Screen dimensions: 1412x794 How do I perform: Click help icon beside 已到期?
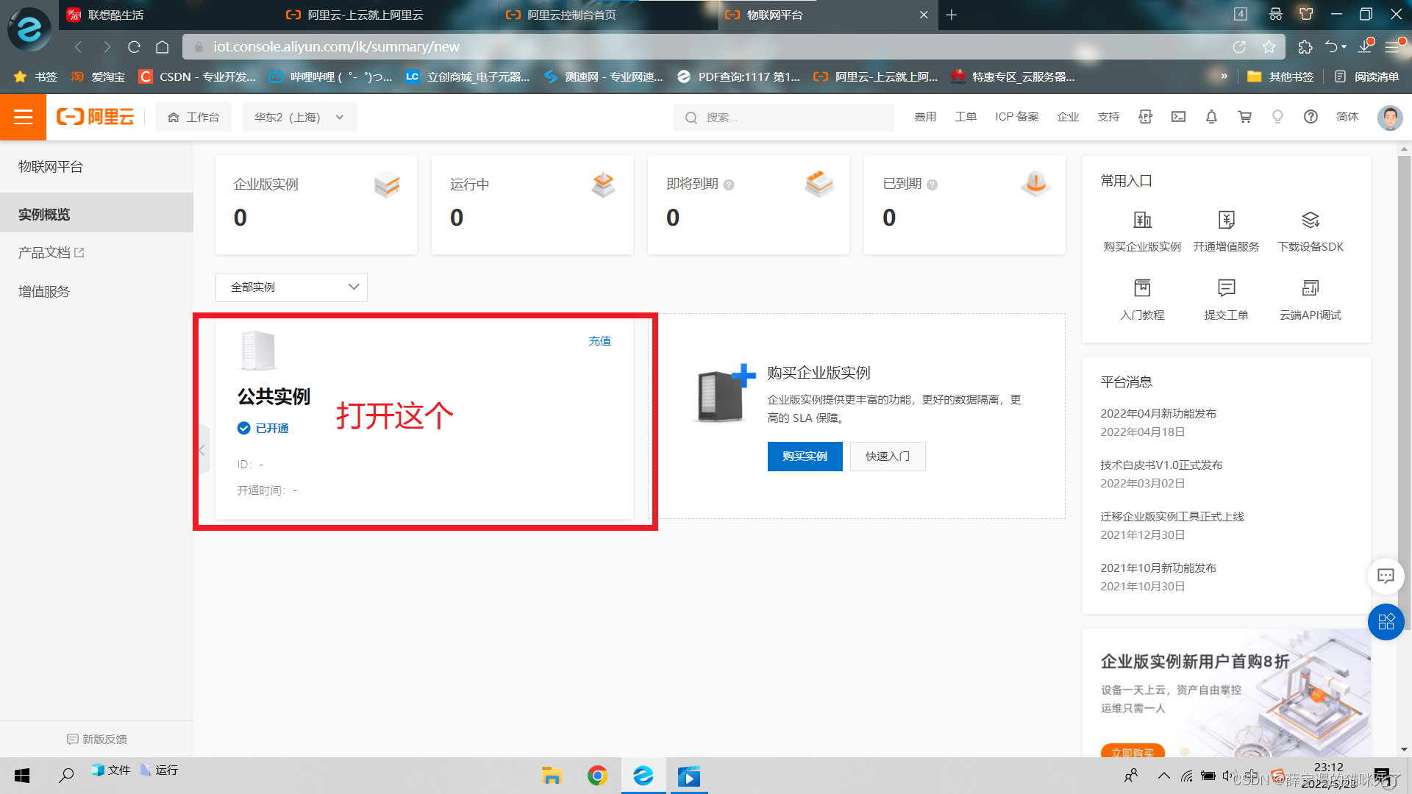pos(932,185)
